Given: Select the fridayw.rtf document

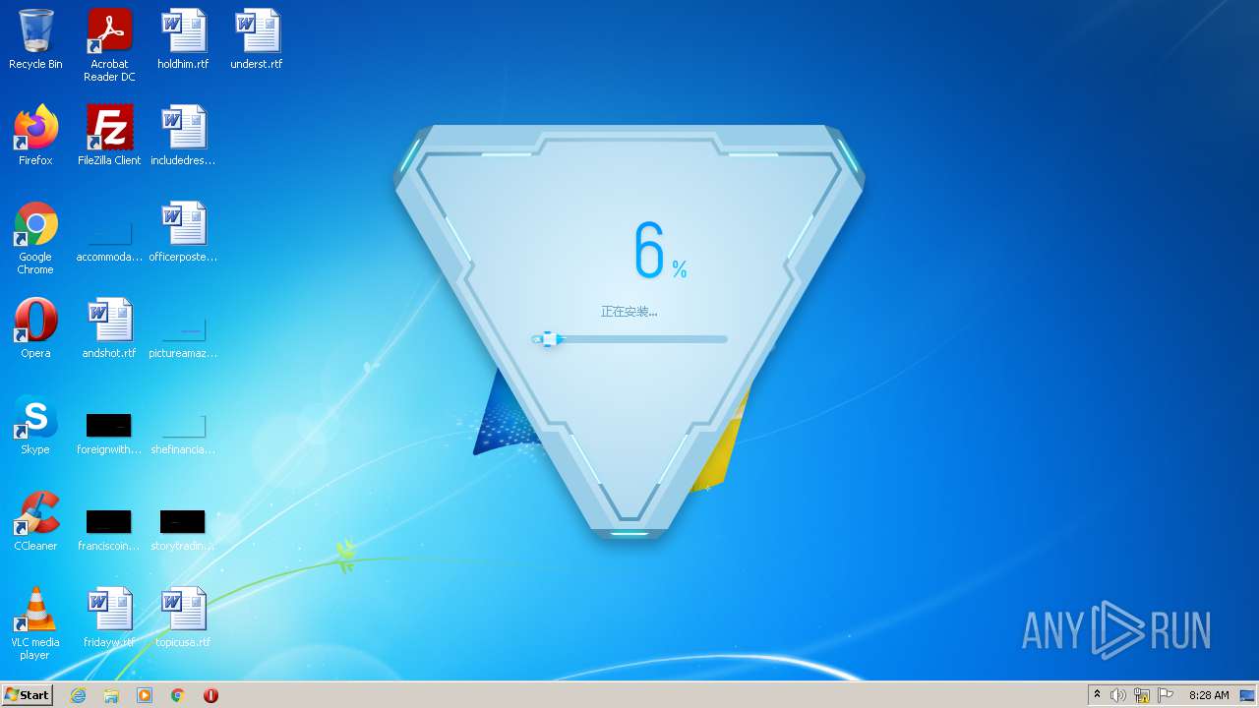Looking at the screenshot, I should (109, 618).
